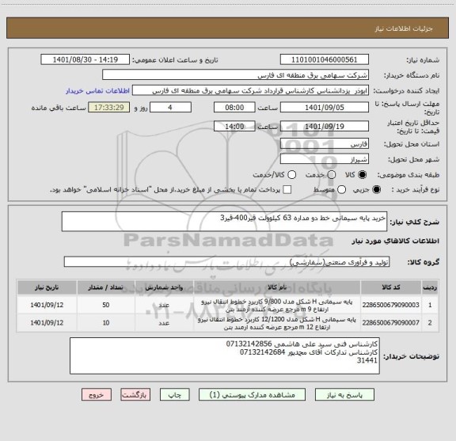Click the remaining days field showing 4

coord(170,108)
